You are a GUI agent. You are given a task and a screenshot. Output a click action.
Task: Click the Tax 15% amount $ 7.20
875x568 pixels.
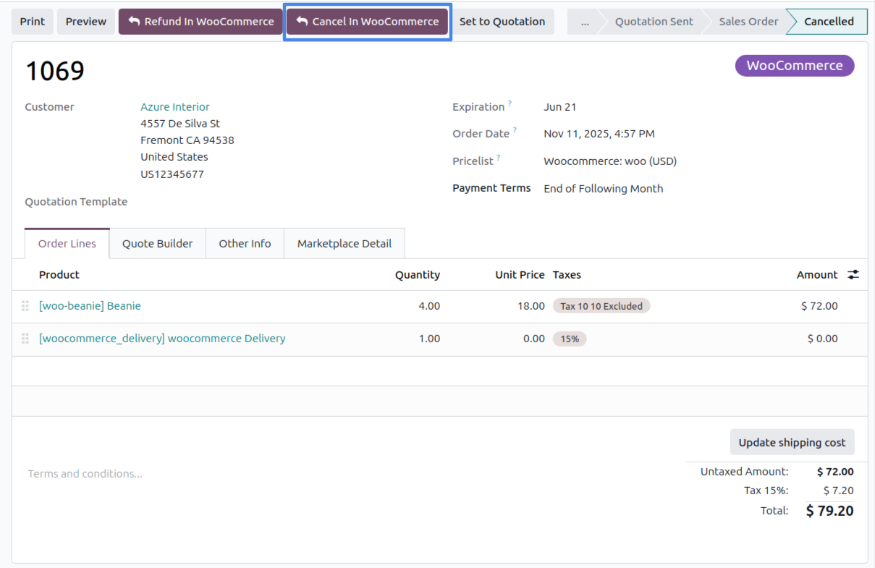click(839, 491)
